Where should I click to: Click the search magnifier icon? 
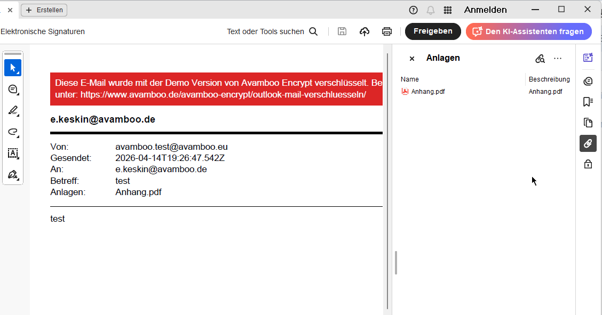(313, 31)
